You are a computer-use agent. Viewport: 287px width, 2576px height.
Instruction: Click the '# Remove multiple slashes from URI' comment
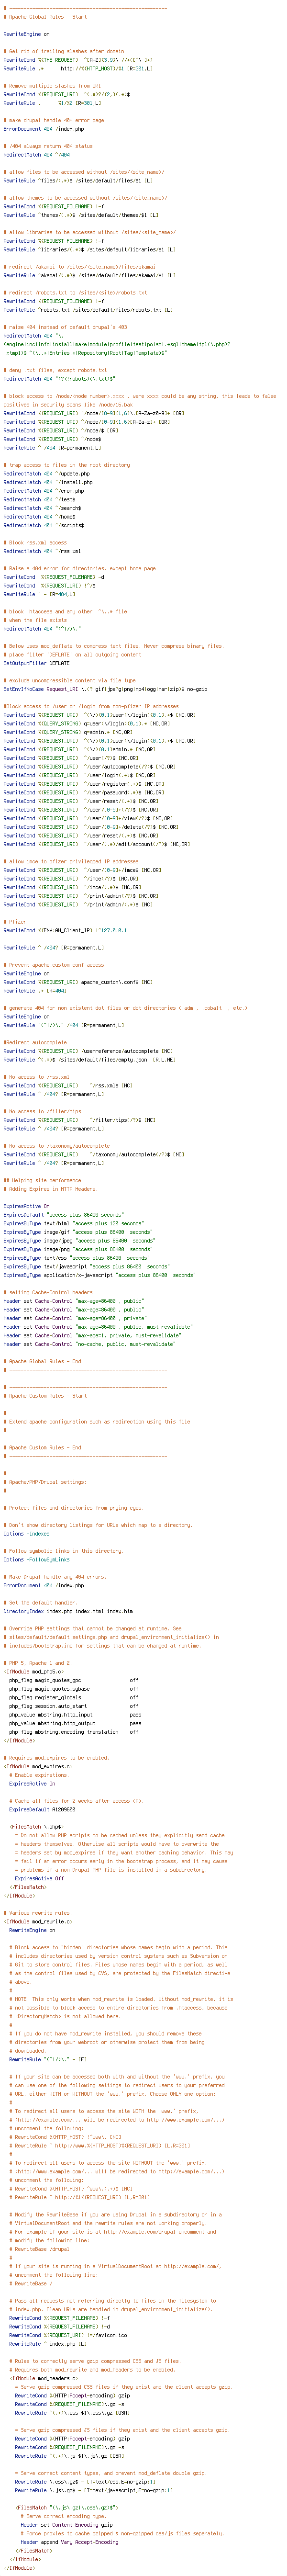pyautogui.click(x=52, y=85)
